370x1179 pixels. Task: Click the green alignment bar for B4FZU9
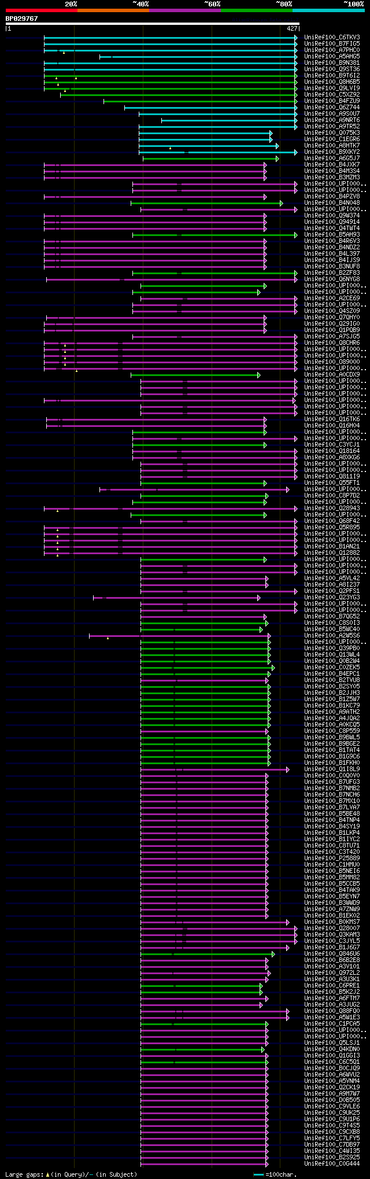(x=201, y=101)
